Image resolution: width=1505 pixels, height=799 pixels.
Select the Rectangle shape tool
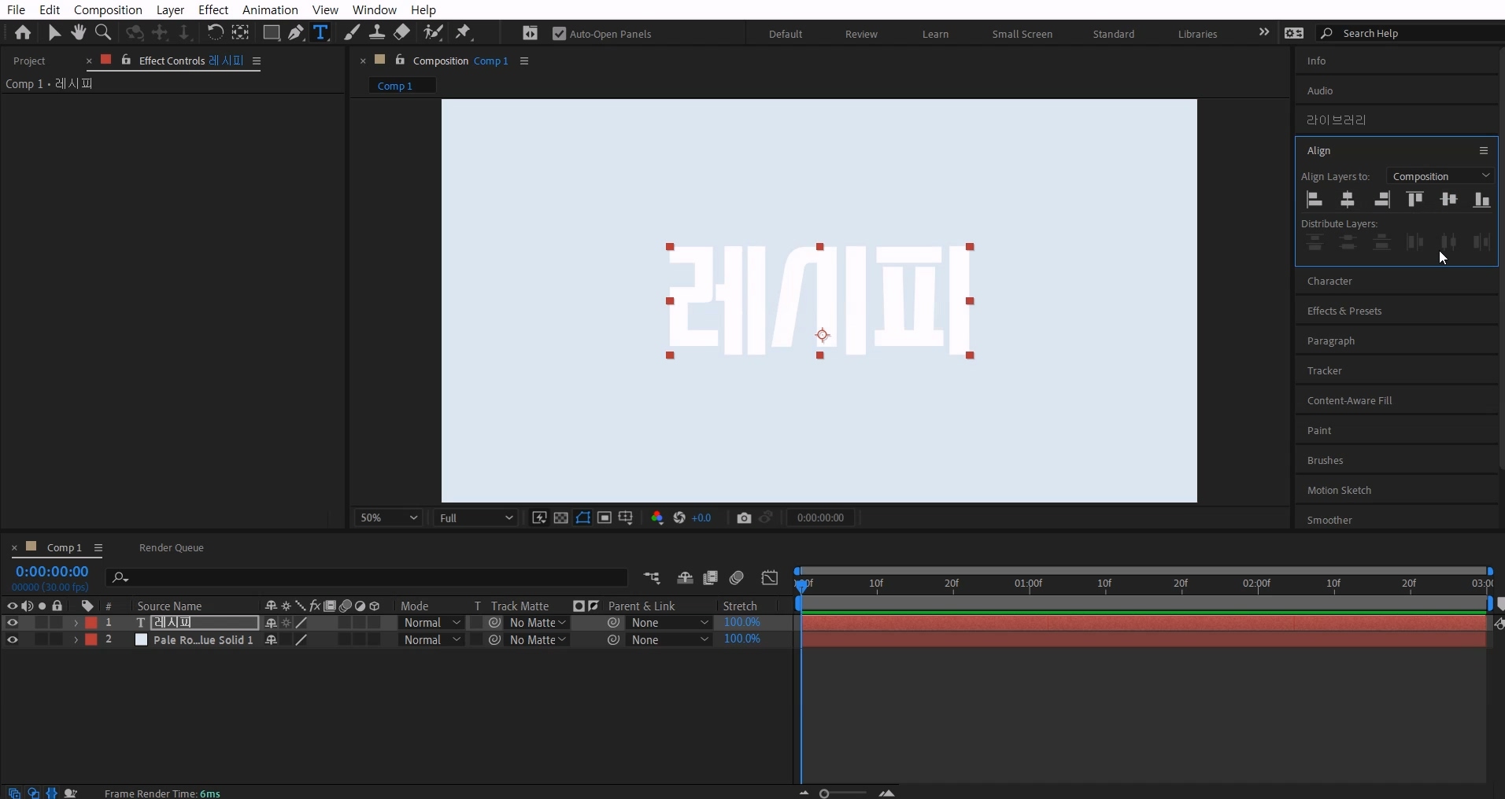272,33
